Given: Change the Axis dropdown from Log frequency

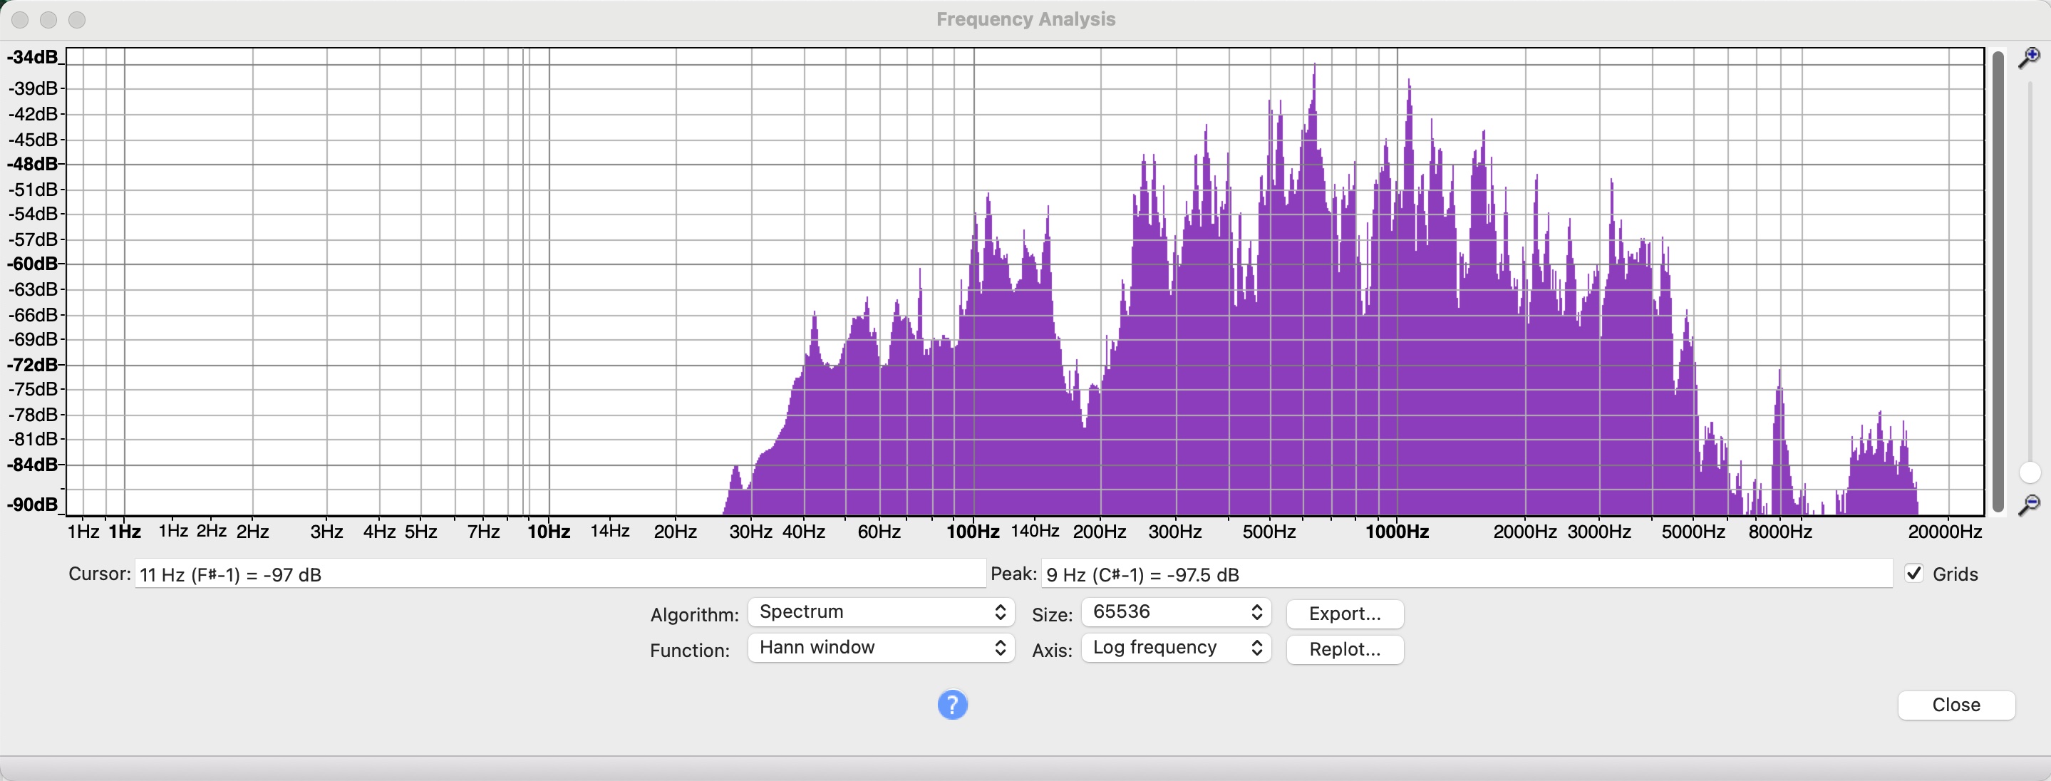Looking at the screenshot, I should [1175, 648].
